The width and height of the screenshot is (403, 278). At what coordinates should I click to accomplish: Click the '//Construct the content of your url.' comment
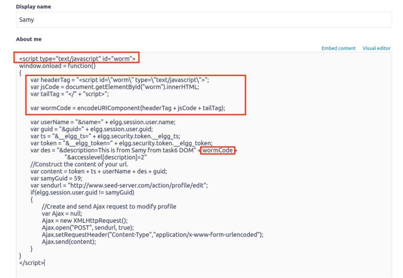(x=79, y=164)
